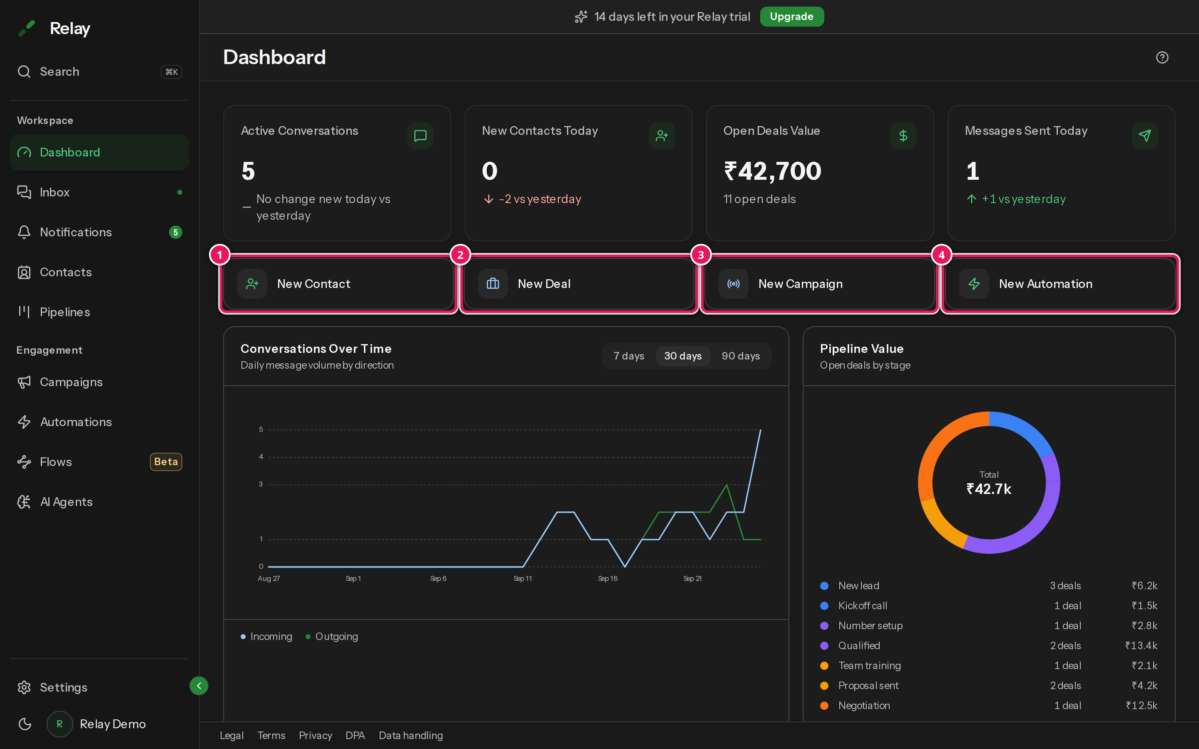
Task: Toggle the Incoming legend entry
Action: (266, 637)
